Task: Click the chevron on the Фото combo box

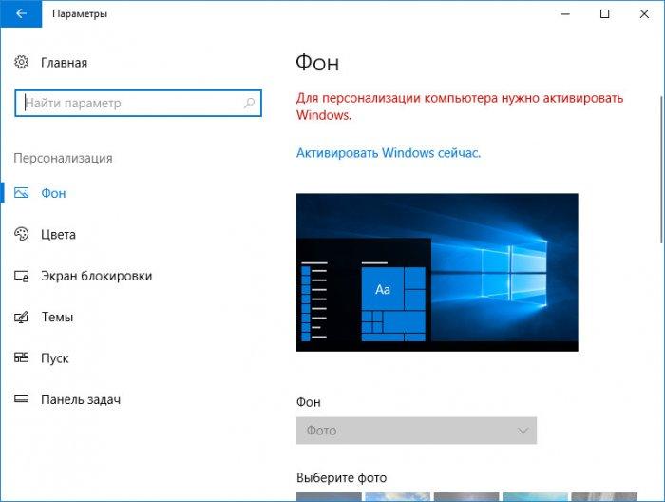Action: tap(522, 431)
